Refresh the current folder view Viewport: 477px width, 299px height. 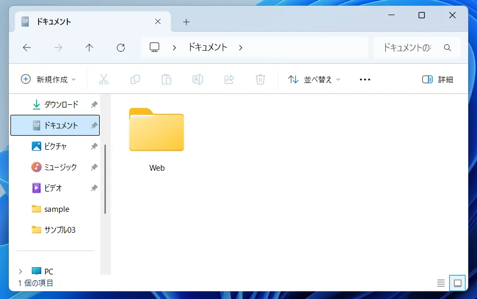[x=121, y=47]
